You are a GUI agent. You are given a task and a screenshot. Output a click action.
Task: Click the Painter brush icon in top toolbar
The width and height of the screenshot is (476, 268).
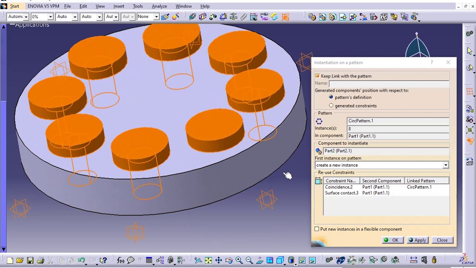point(165,17)
